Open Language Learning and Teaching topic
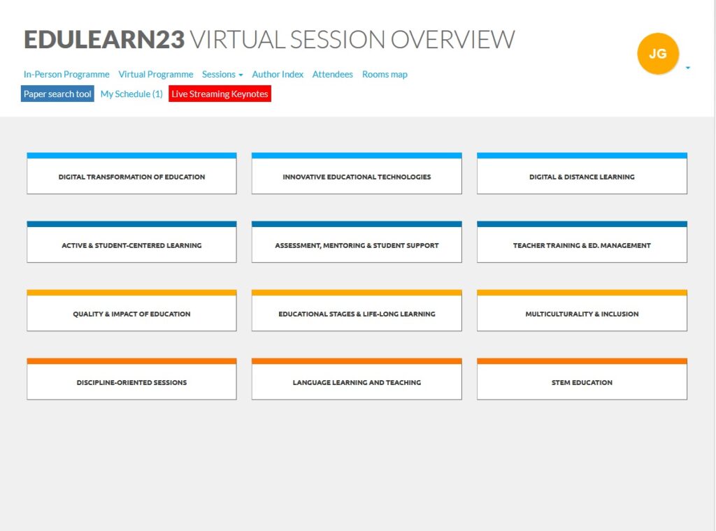 tap(357, 379)
